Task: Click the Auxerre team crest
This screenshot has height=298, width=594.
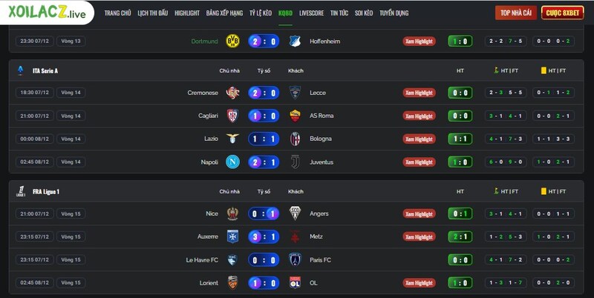Action: point(232,236)
